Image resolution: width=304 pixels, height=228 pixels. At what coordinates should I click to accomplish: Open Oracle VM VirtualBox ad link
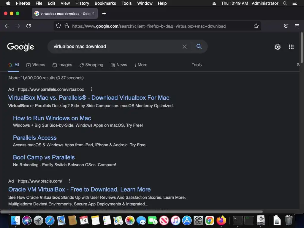(80, 189)
